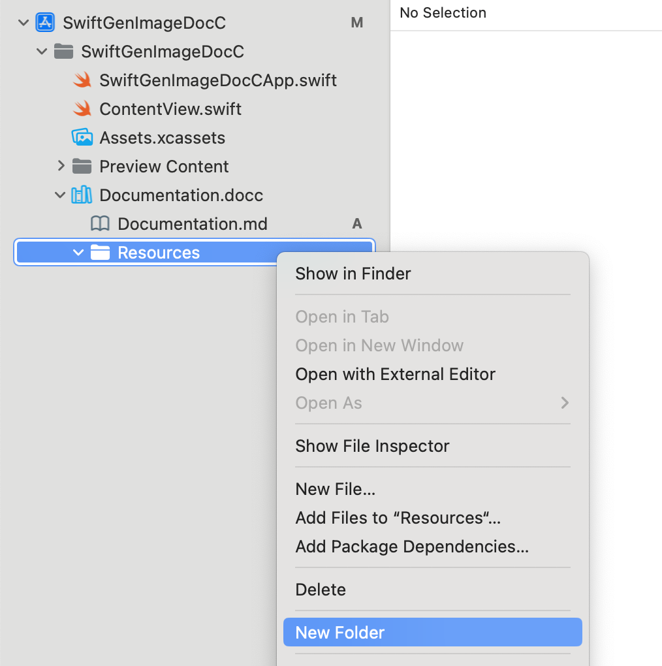Collapse the SwiftGenImageDocC group folder

pos(42,52)
